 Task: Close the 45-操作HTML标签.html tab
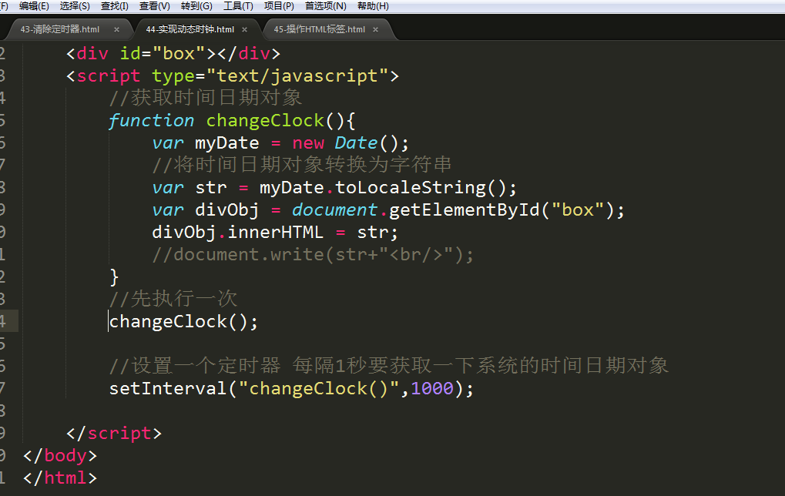pyautogui.click(x=375, y=29)
